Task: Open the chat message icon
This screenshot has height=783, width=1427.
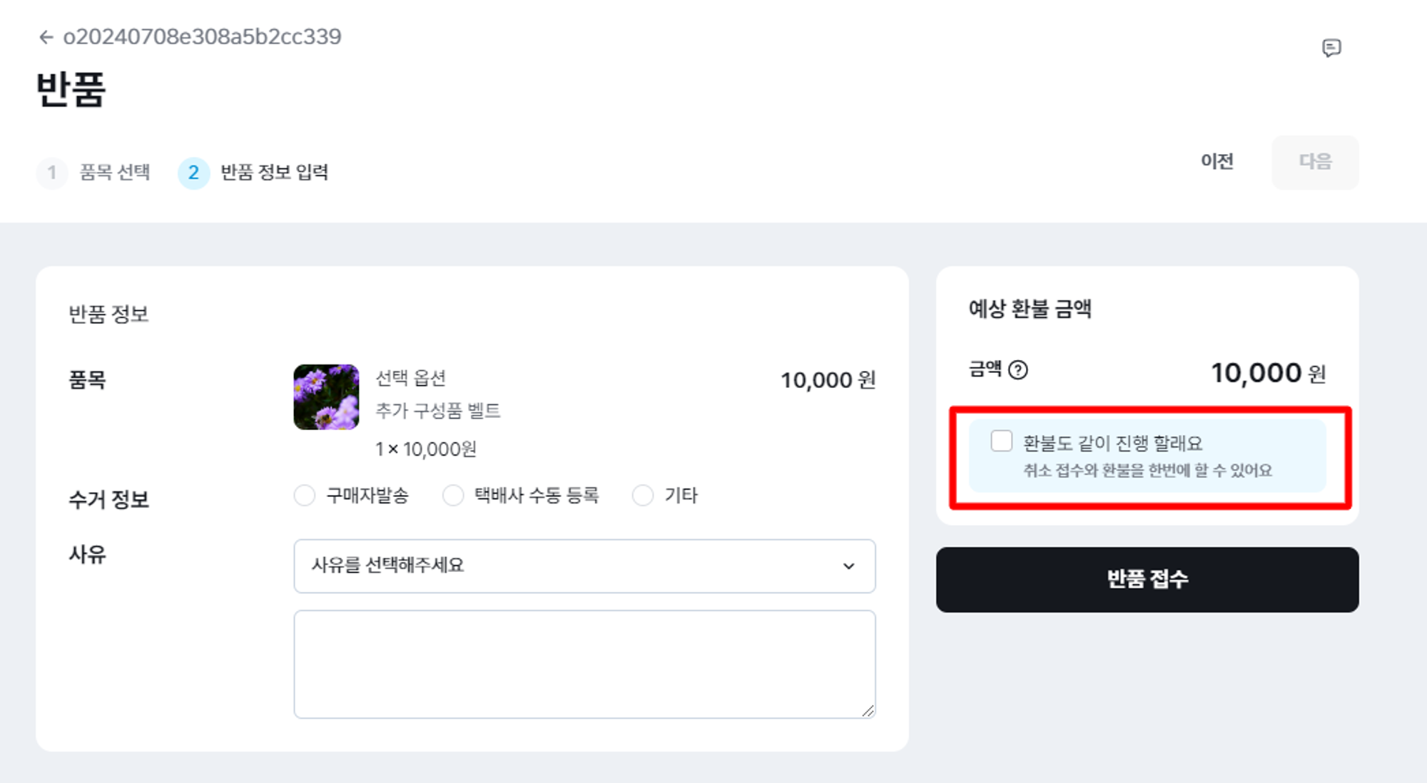Action: point(1331,48)
